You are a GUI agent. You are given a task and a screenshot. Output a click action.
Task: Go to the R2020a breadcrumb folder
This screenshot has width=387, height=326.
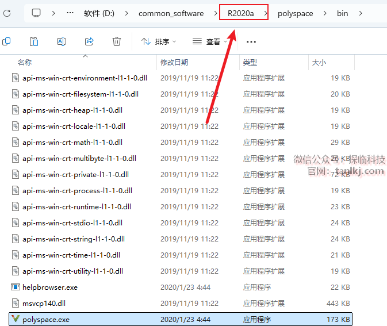240,13
